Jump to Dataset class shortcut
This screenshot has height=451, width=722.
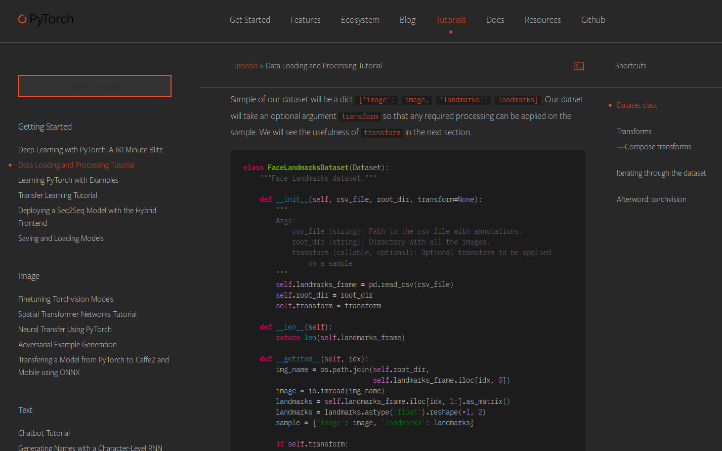(x=637, y=105)
